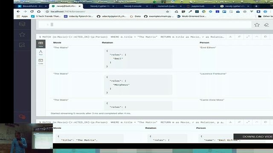Image resolution: width=273 pixels, height=153 pixels.
Task: Switch first result frame to Text view
Action: pos(41,53)
